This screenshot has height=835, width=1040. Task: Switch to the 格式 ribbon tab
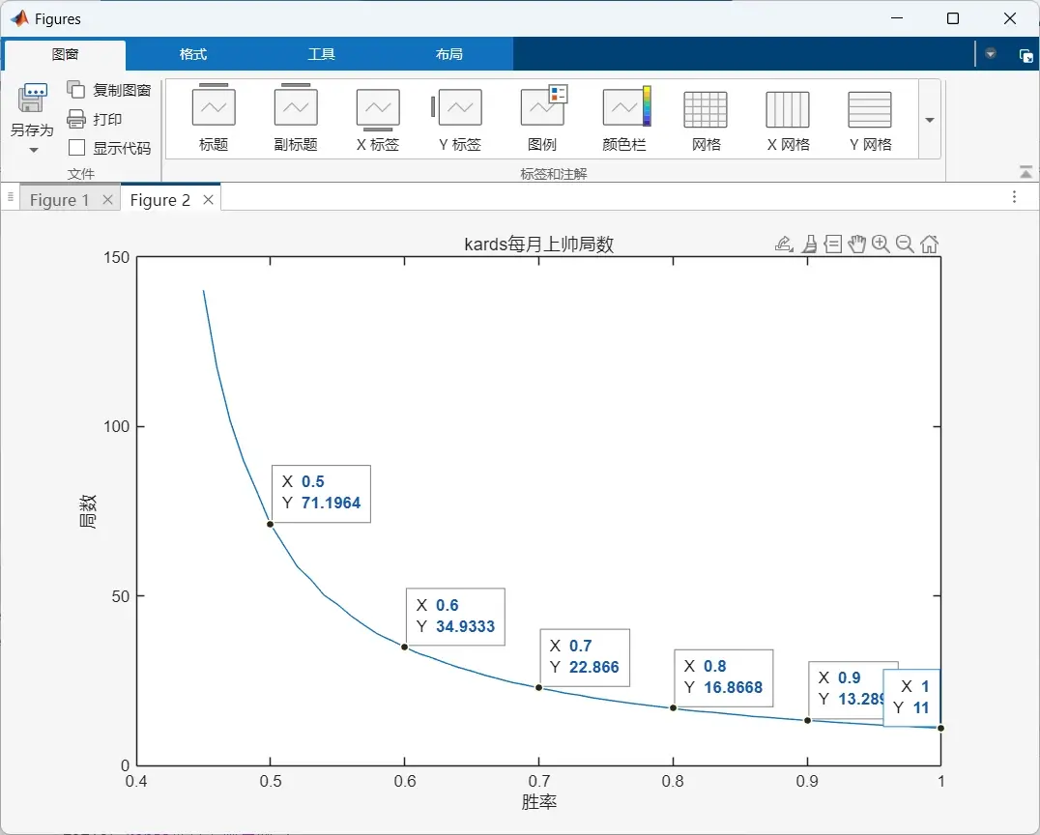click(193, 54)
